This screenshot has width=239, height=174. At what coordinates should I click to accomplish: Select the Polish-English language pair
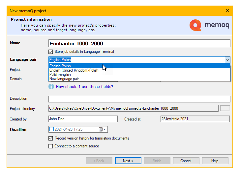pos(139,75)
